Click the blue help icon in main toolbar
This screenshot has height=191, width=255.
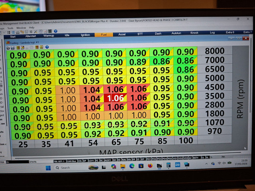pos(56,31)
